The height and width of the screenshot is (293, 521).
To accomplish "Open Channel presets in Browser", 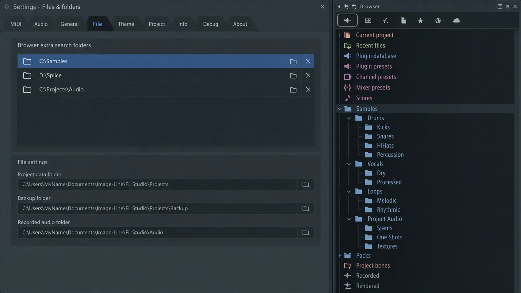I will point(376,77).
